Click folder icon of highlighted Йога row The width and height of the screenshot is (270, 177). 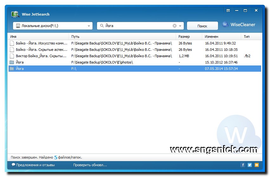(12, 69)
